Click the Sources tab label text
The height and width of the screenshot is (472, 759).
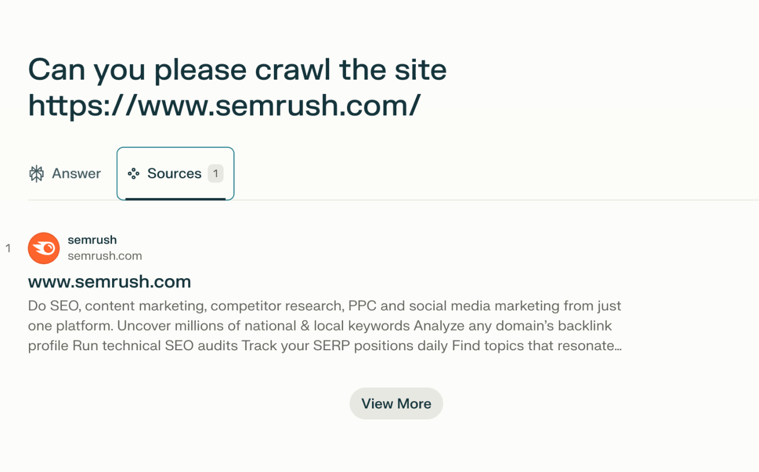(x=174, y=173)
